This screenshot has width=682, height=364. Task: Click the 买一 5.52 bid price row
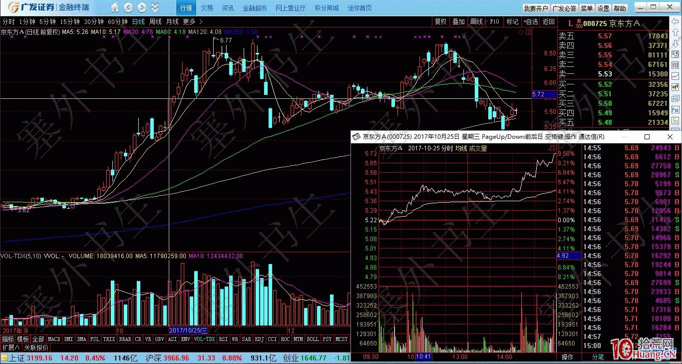[x=613, y=84]
